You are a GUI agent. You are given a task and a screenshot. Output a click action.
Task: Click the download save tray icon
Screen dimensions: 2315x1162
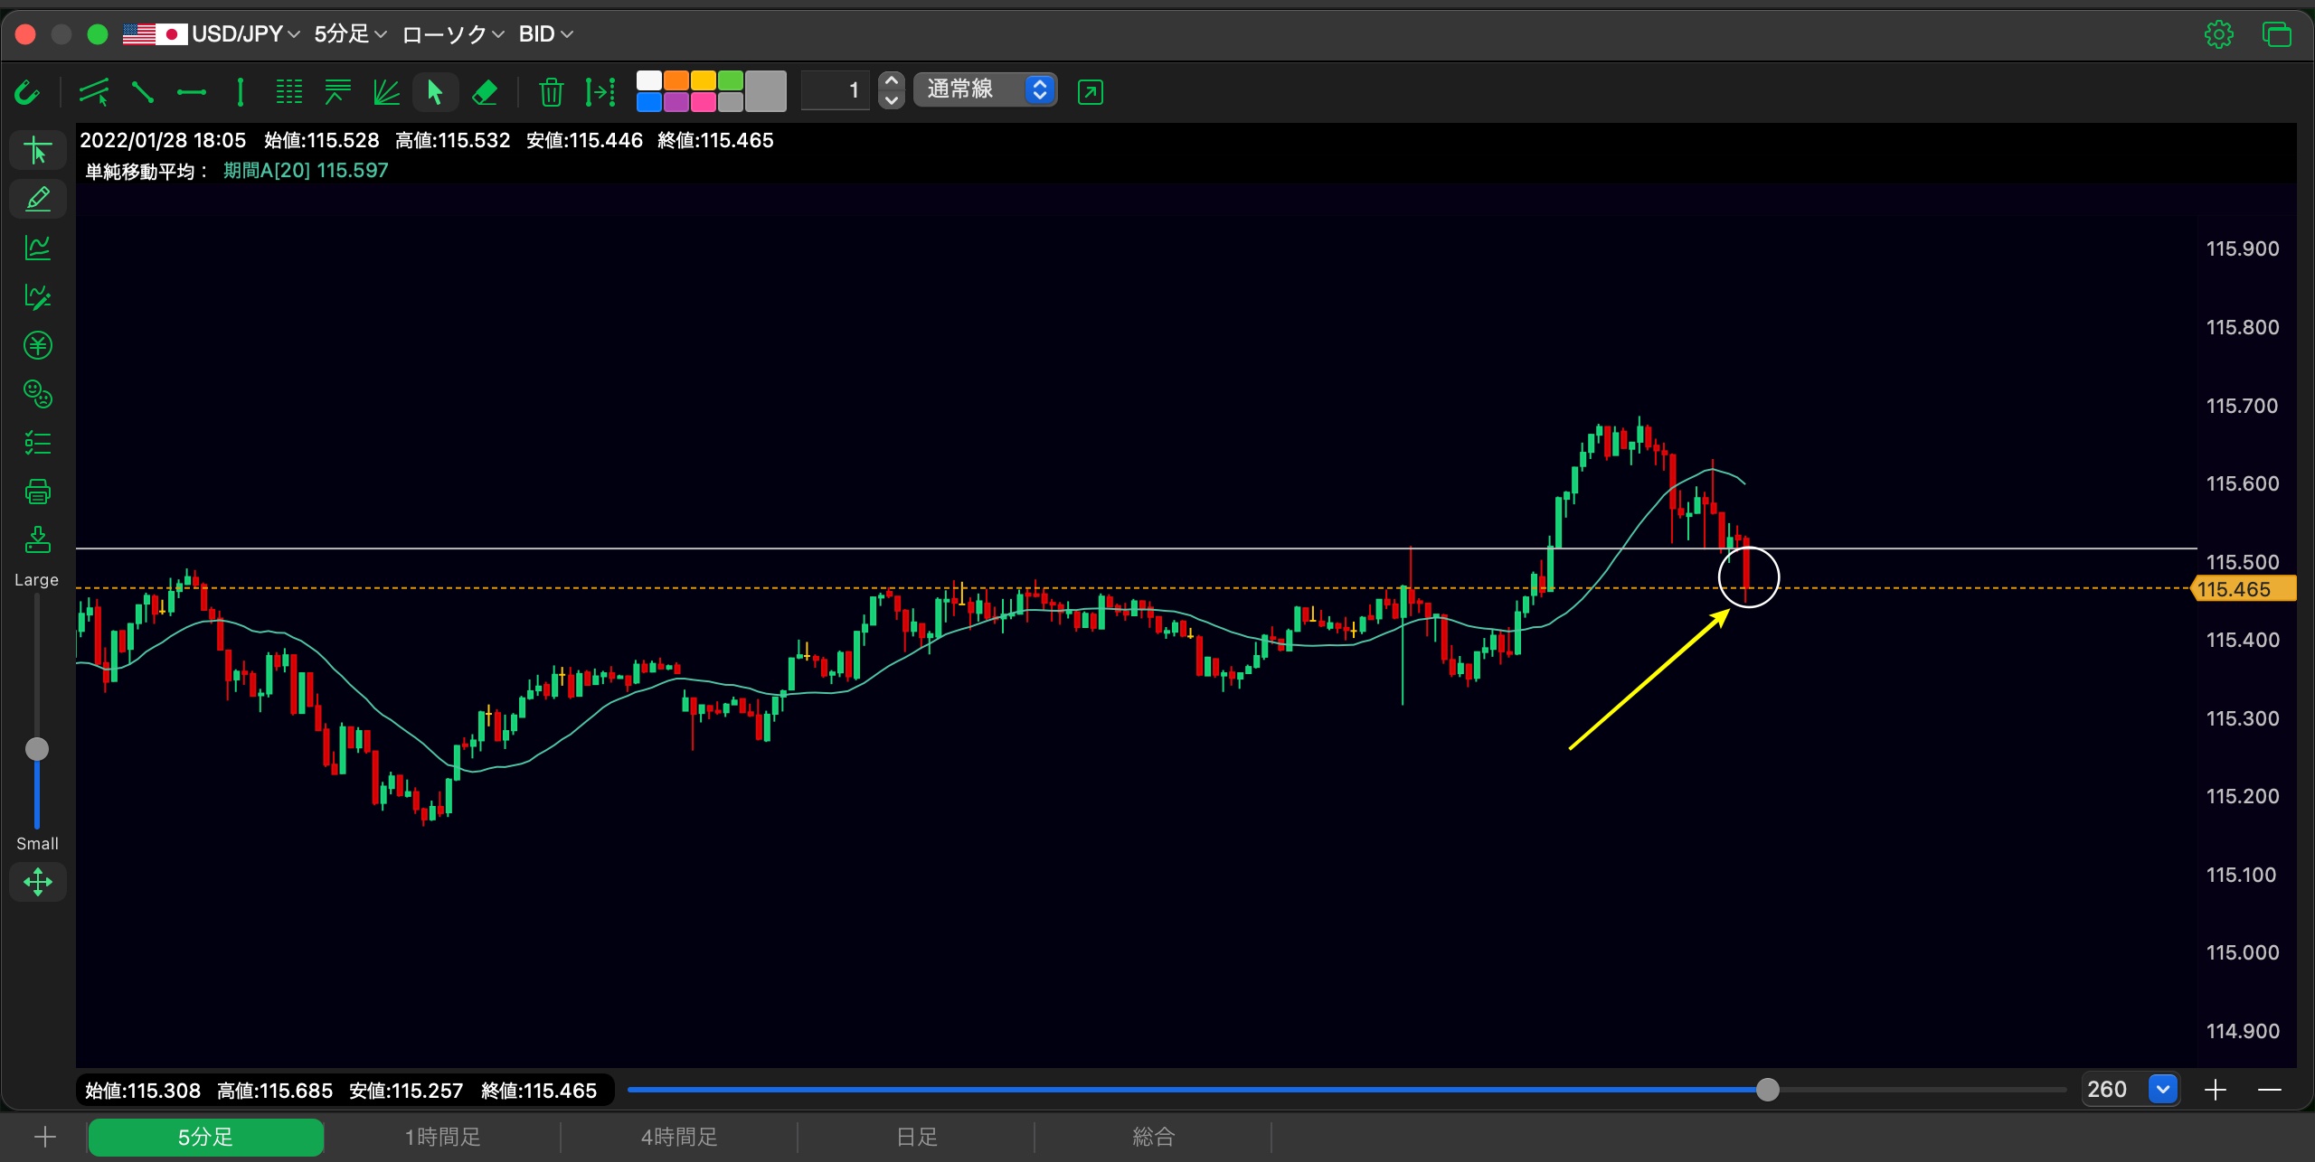[x=38, y=540]
